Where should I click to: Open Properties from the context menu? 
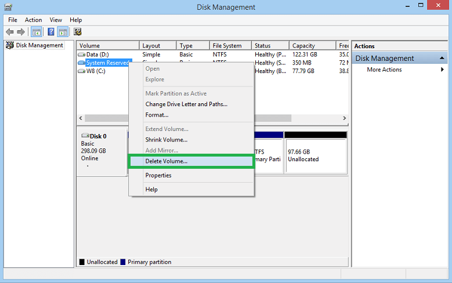[x=191, y=175]
